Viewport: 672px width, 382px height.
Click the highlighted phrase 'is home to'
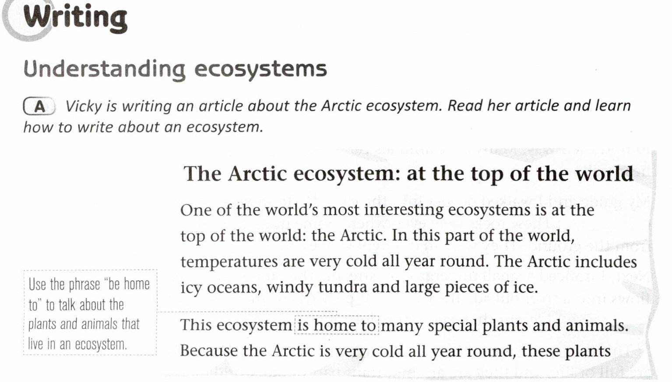337,325
